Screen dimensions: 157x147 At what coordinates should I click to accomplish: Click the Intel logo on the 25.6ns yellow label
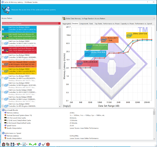pos(129,35)
